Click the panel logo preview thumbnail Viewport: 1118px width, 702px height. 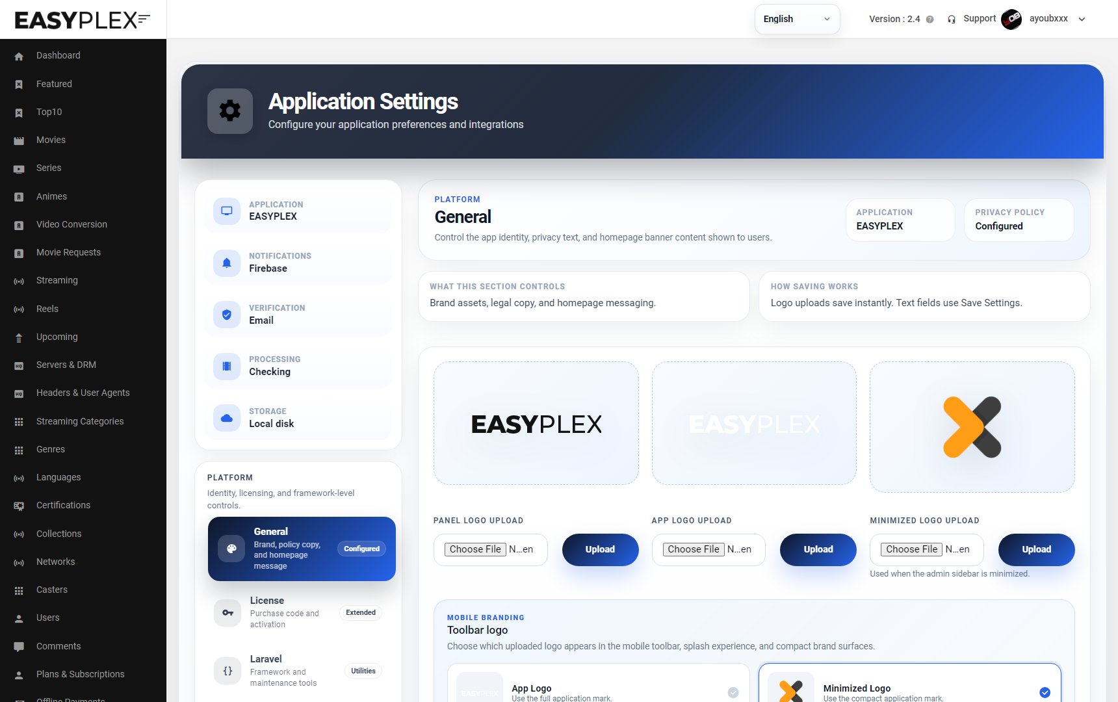(536, 423)
